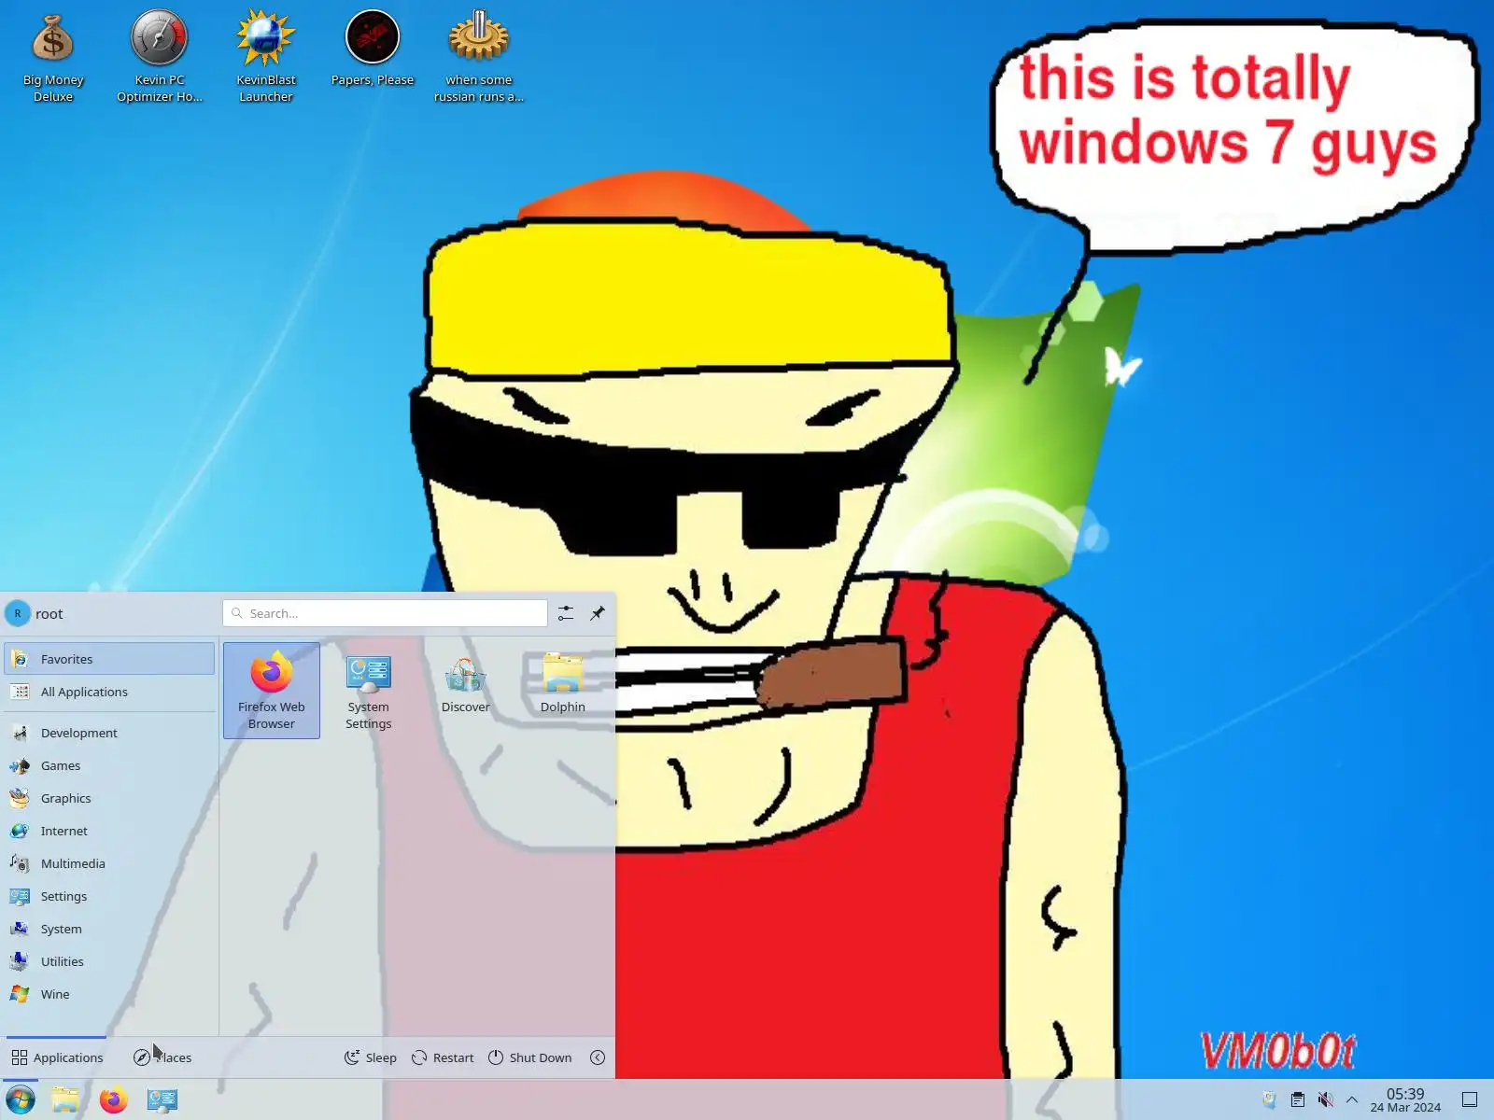Click the muted volume tray icon
The height and width of the screenshot is (1120, 1494).
pyautogui.click(x=1325, y=1099)
